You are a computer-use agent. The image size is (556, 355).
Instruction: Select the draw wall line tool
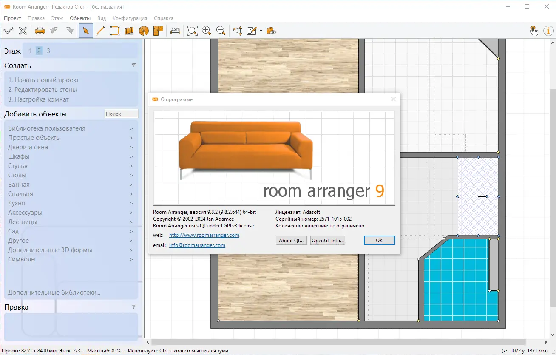tap(100, 31)
